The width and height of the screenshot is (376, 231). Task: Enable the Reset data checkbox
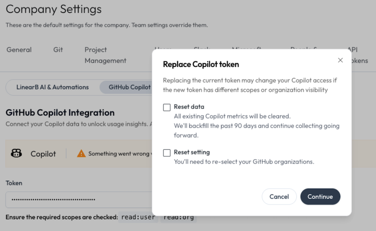tap(167, 107)
